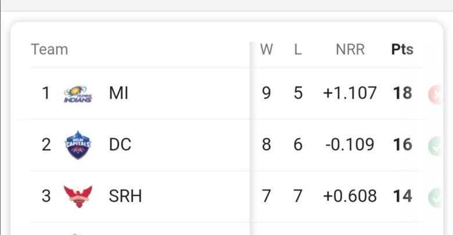Select SRH's net run rate +0.608
Viewport: 453px width, 235px height.
pyautogui.click(x=350, y=196)
